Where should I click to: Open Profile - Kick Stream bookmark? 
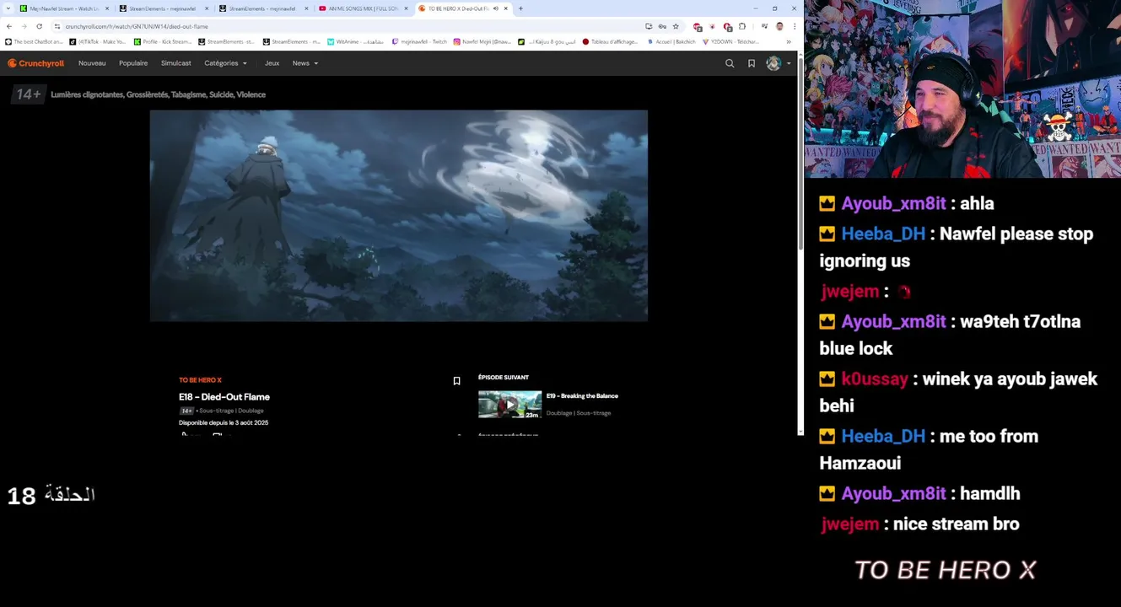[x=163, y=41]
